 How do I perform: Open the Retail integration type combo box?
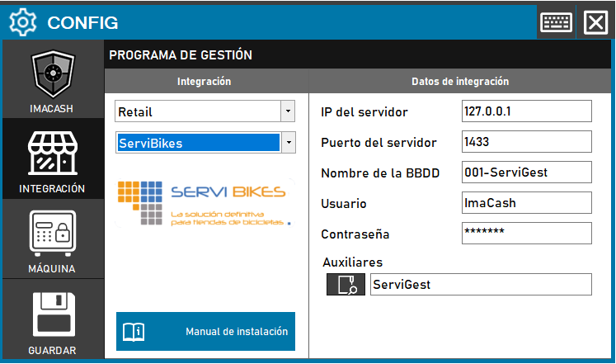(198, 111)
